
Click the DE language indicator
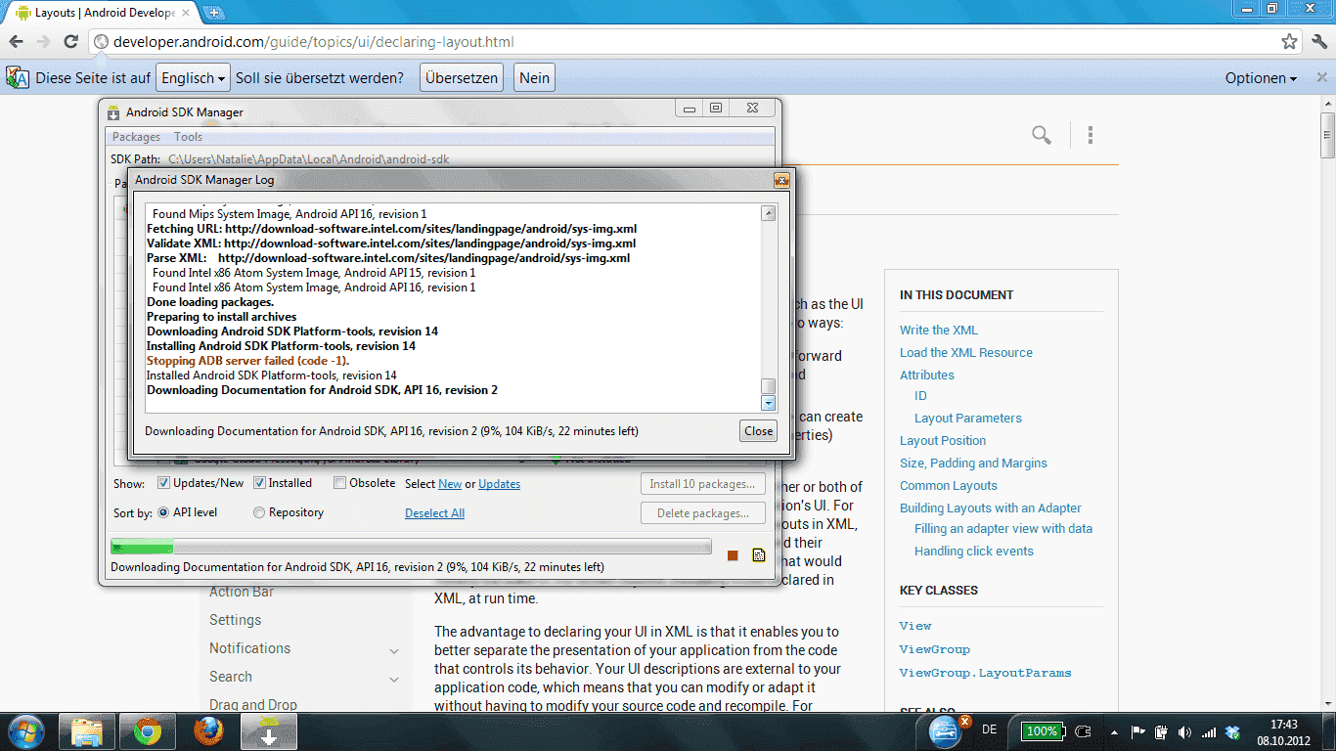(x=989, y=729)
